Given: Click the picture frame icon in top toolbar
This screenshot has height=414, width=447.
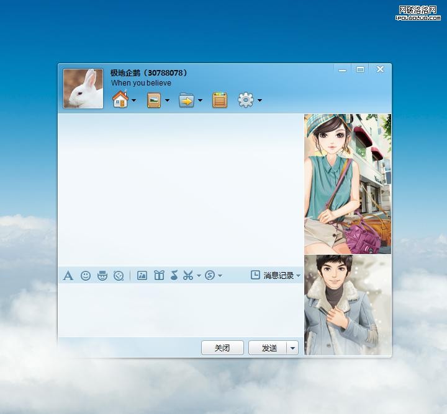Looking at the screenshot, I should (154, 100).
